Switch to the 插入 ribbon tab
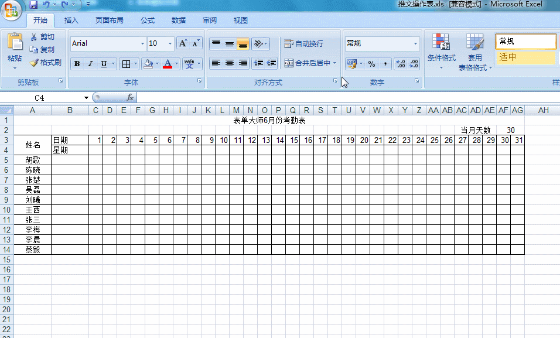 (71, 21)
